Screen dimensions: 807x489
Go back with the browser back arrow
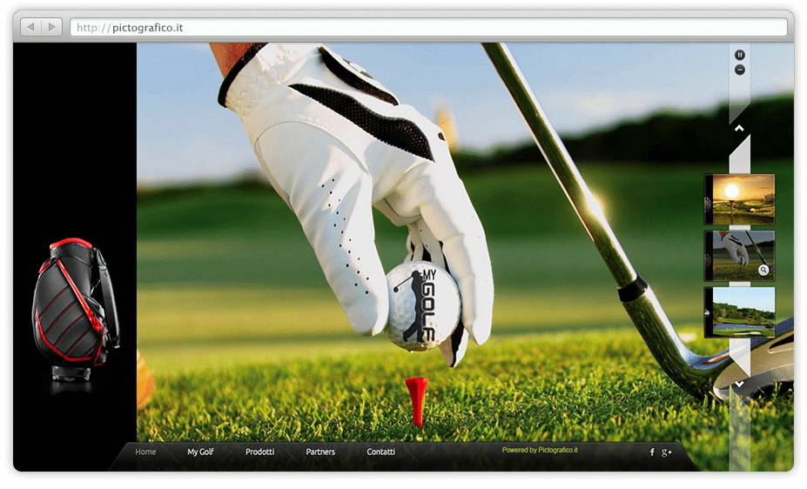tap(30, 27)
